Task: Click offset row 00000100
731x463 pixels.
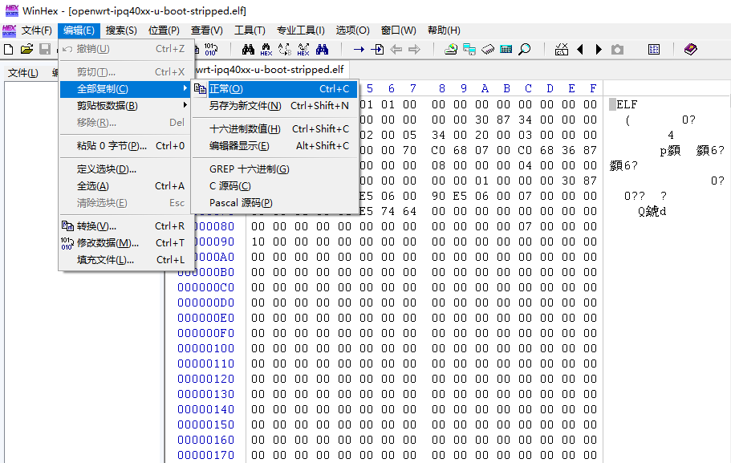Action: click(x=205, y=348)
